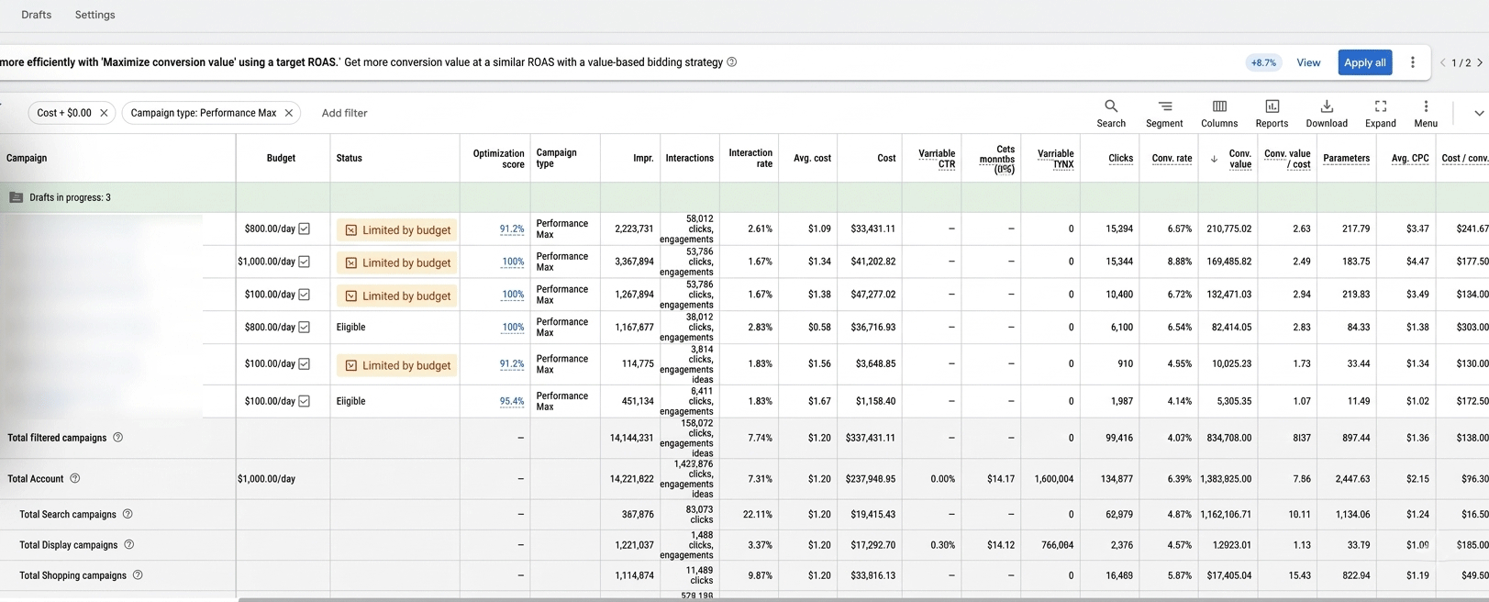Open help icon for Total Search campaigns
Image resolution: width=1489 pixels, height=602 pixels.
tap(128, 514)
